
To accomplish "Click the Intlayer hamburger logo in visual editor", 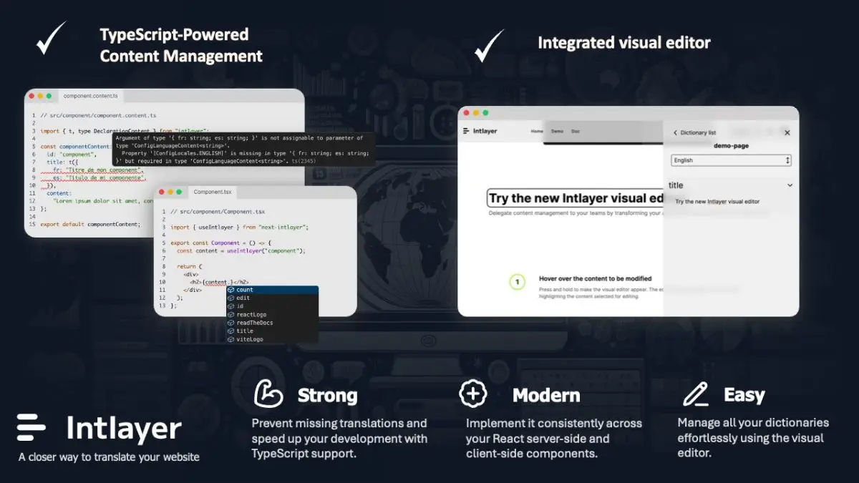I will click(x=467, y=131).
